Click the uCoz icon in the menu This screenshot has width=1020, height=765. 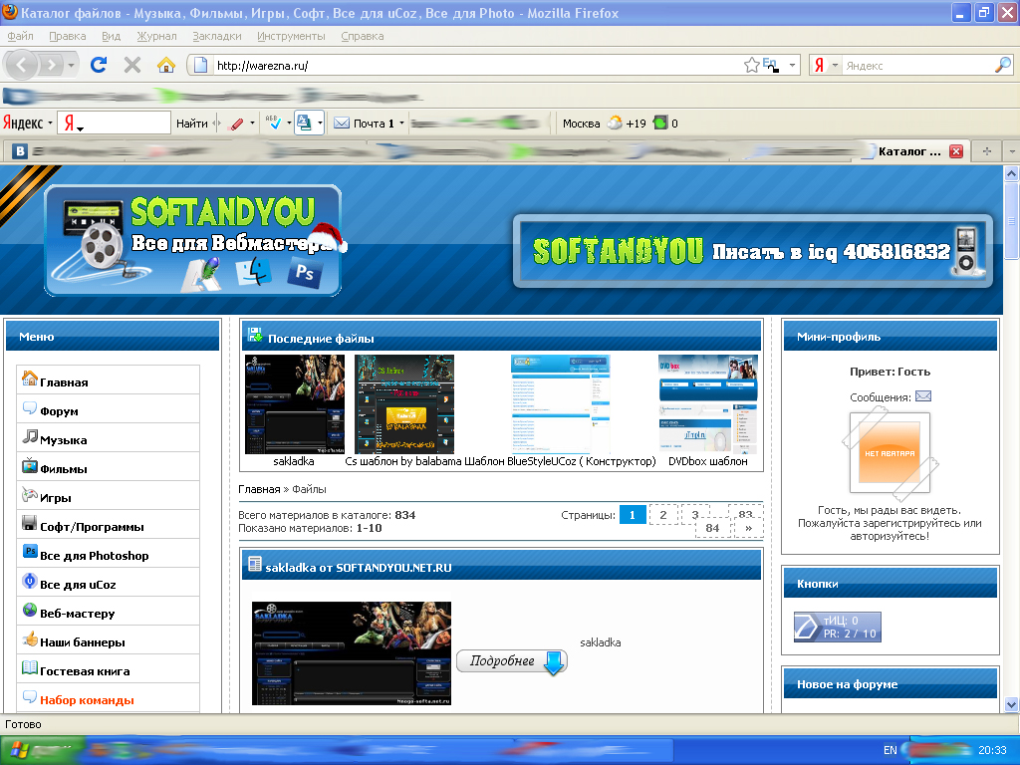(29, 581)
